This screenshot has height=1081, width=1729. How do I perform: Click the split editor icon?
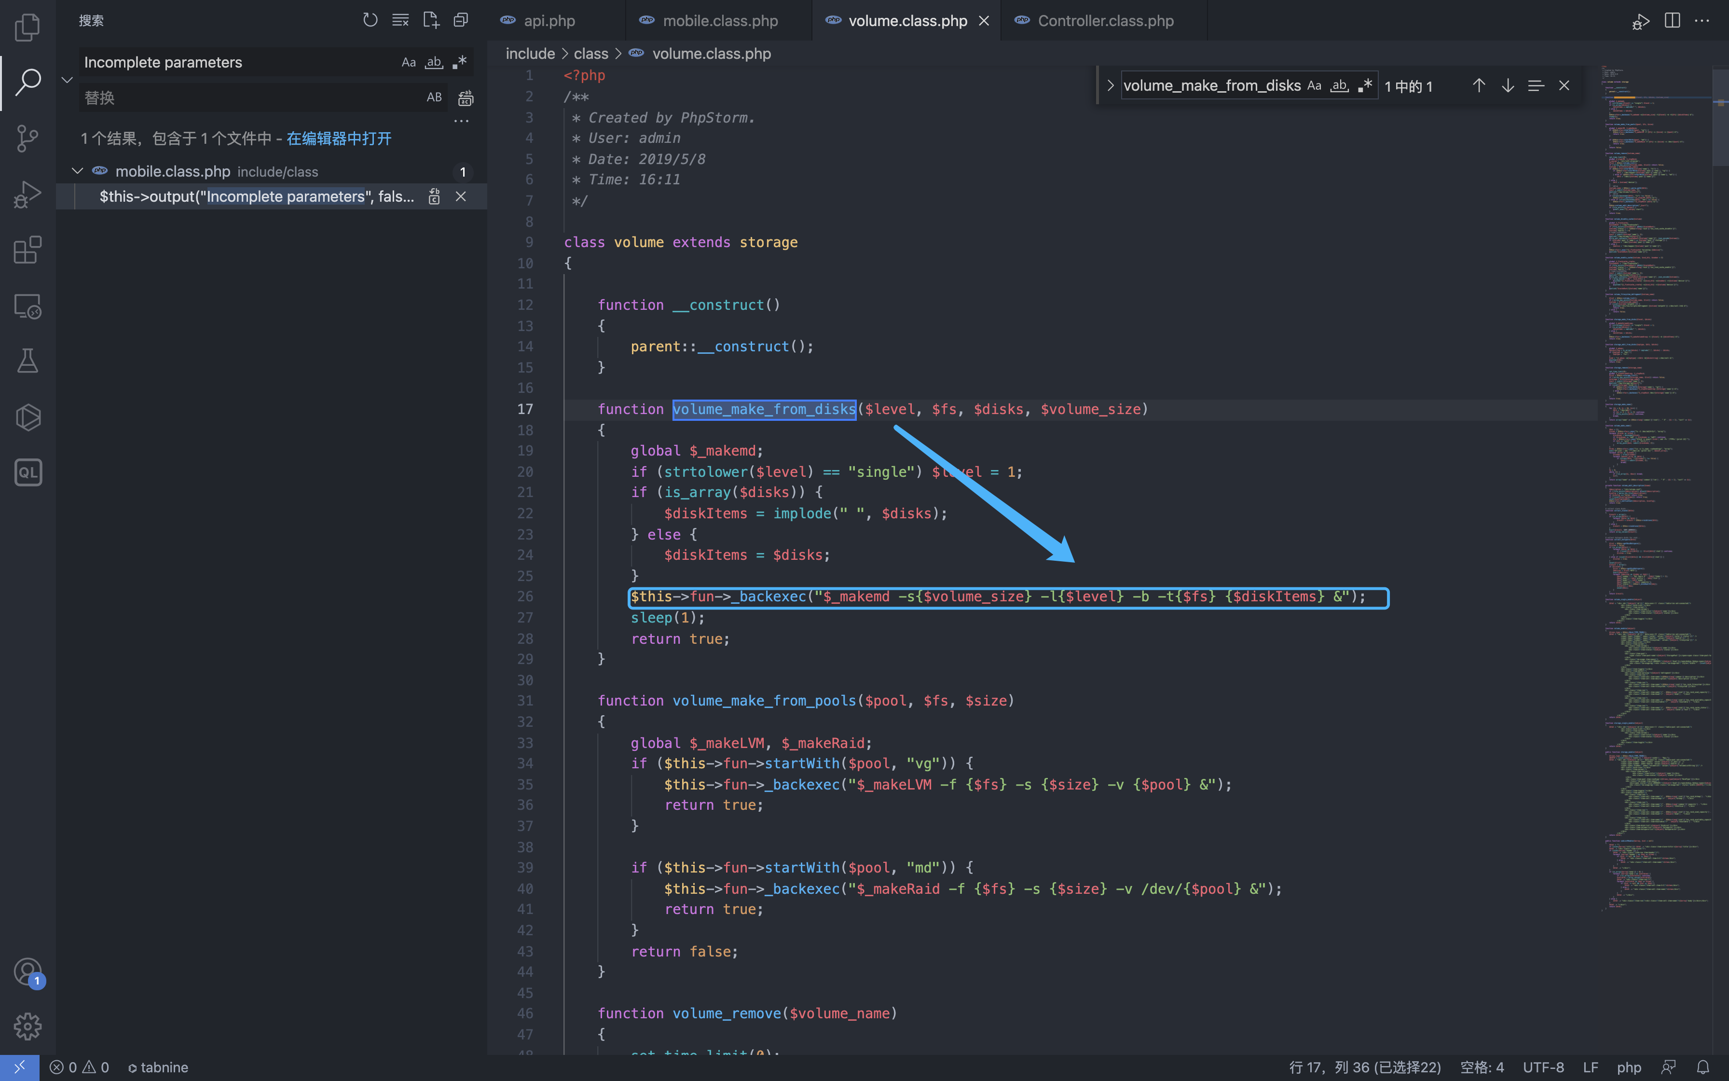(1672, 21)
